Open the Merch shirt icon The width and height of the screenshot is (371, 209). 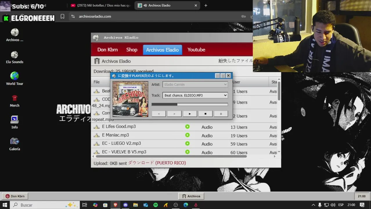pos(15,100)
